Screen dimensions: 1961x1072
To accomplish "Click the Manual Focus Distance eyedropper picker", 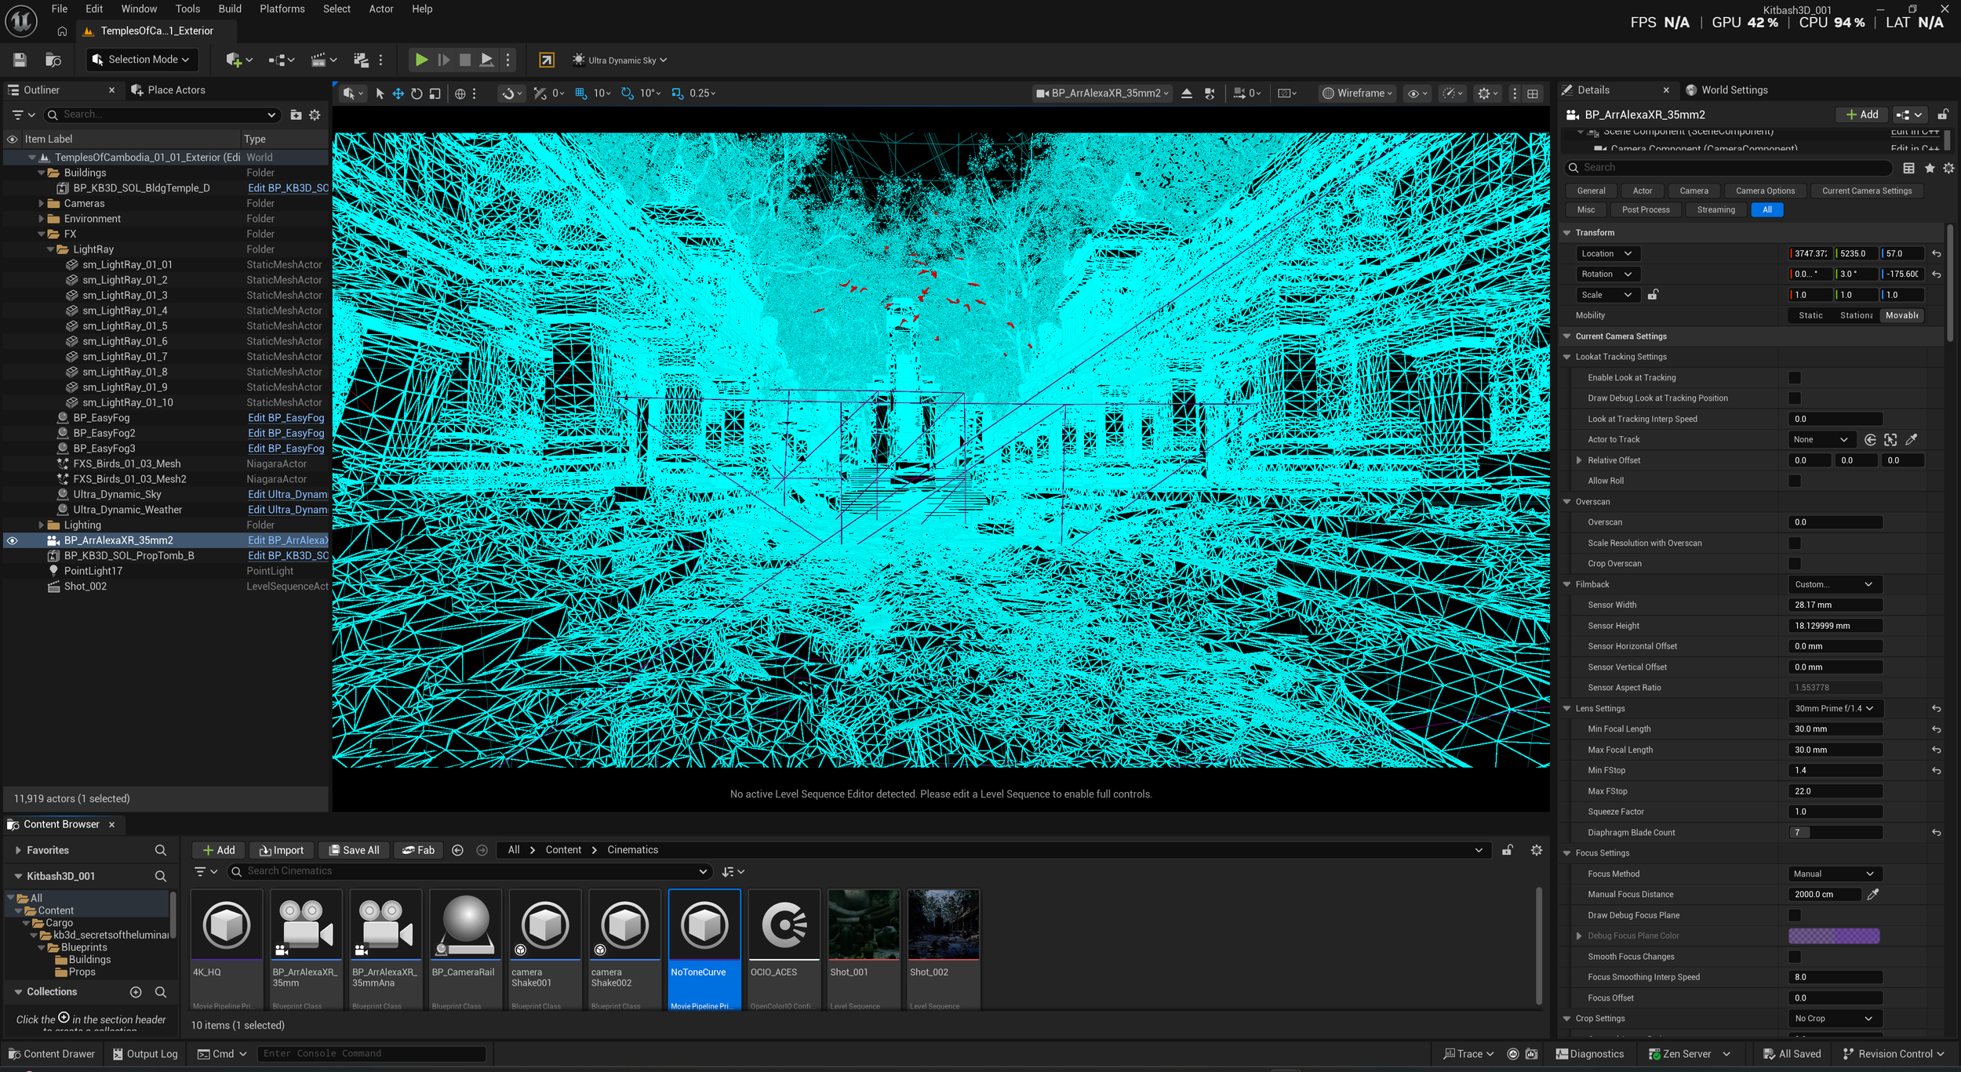I will point(1873,894).
